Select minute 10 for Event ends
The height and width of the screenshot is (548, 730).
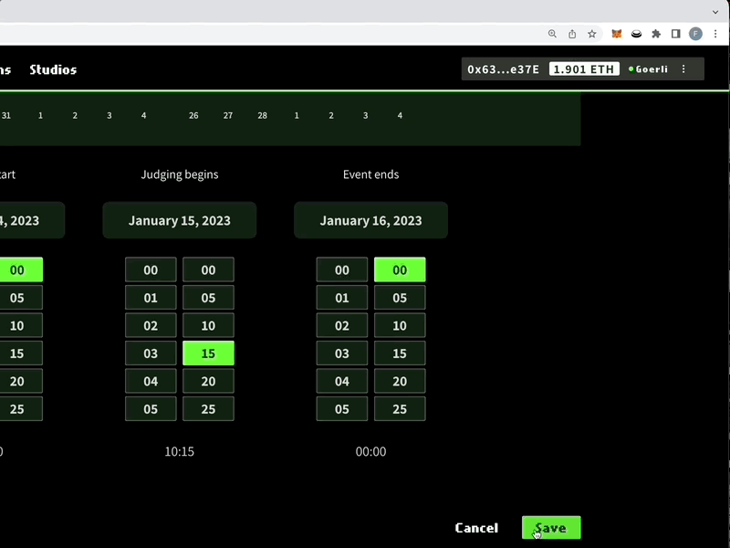click(x=400, y=325)
